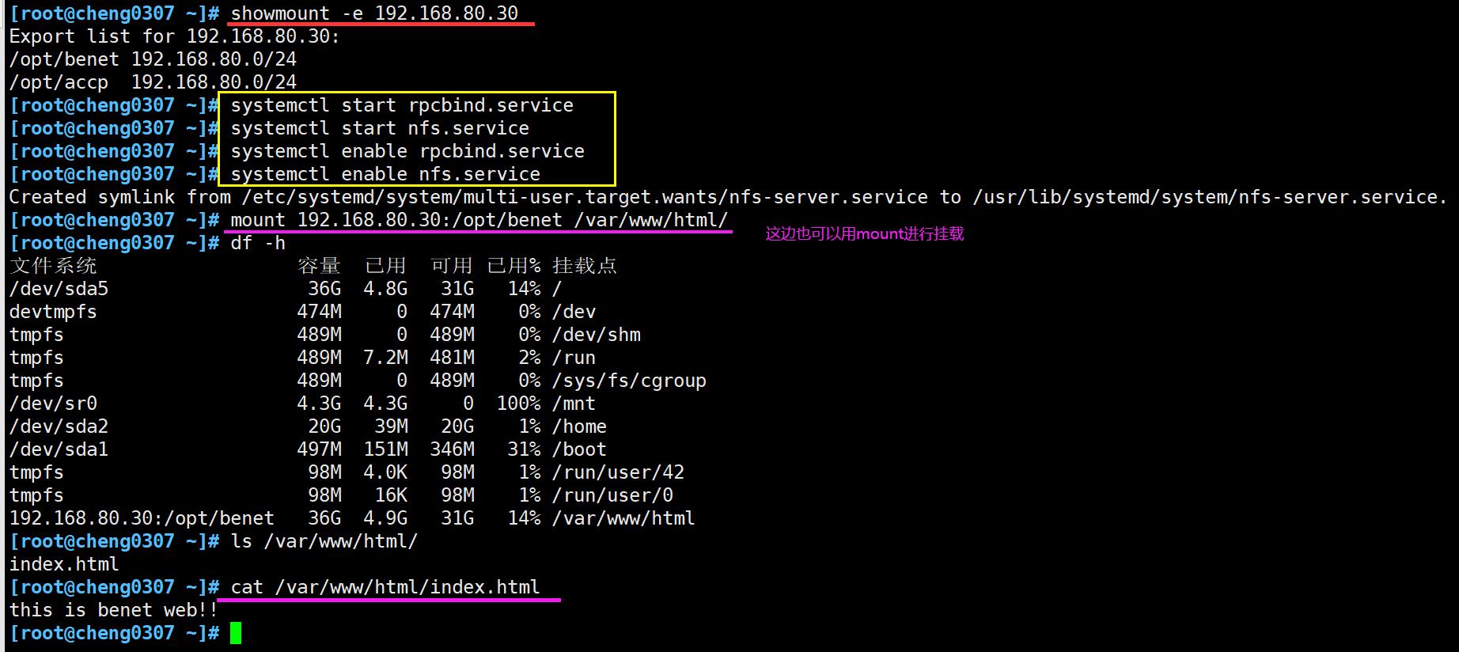Viewport: 1459px width, 652px height.
Task: Click the /dev/shm mount point
Action: point(597,335)
